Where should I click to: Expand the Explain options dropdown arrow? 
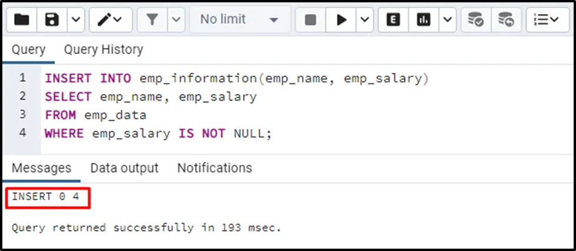(x=447, y=20)
